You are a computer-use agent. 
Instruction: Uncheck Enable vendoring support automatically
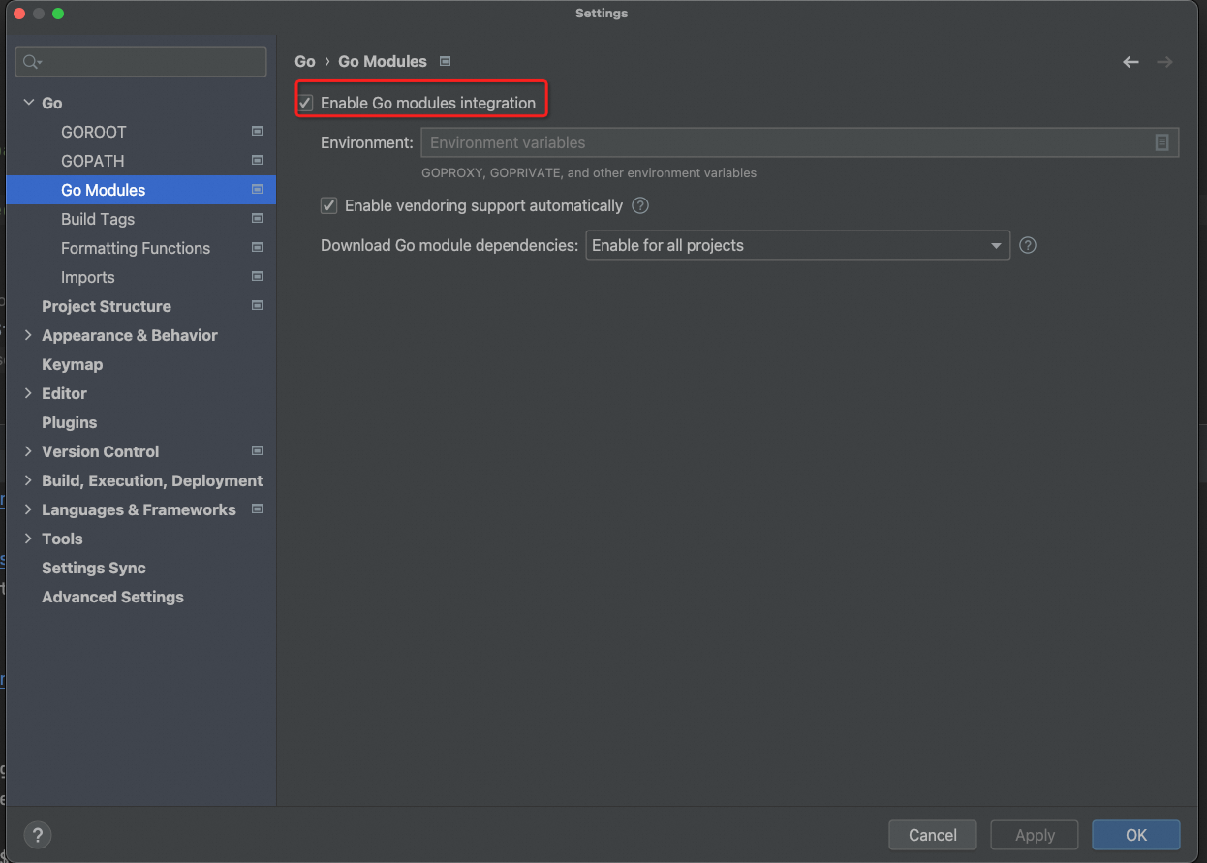click(x=329, y=205)
